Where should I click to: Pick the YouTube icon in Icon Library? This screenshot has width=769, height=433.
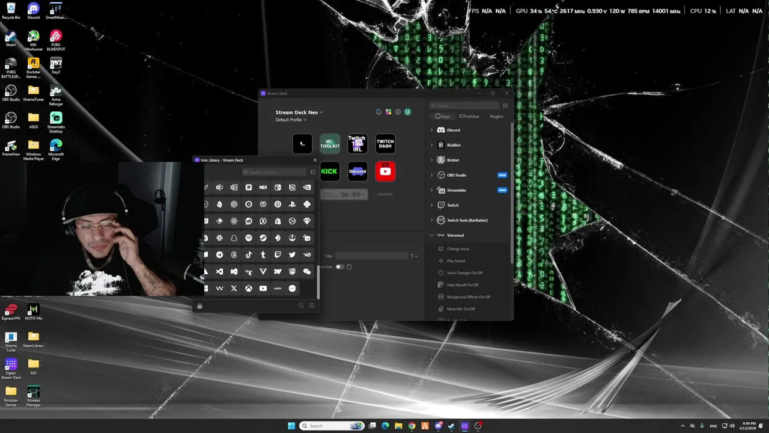263,289
